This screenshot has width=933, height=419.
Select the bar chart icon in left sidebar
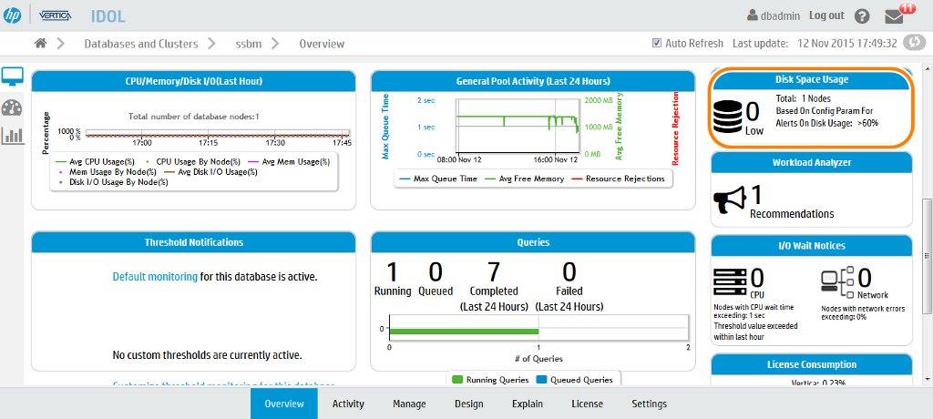[x=13, y=137]
